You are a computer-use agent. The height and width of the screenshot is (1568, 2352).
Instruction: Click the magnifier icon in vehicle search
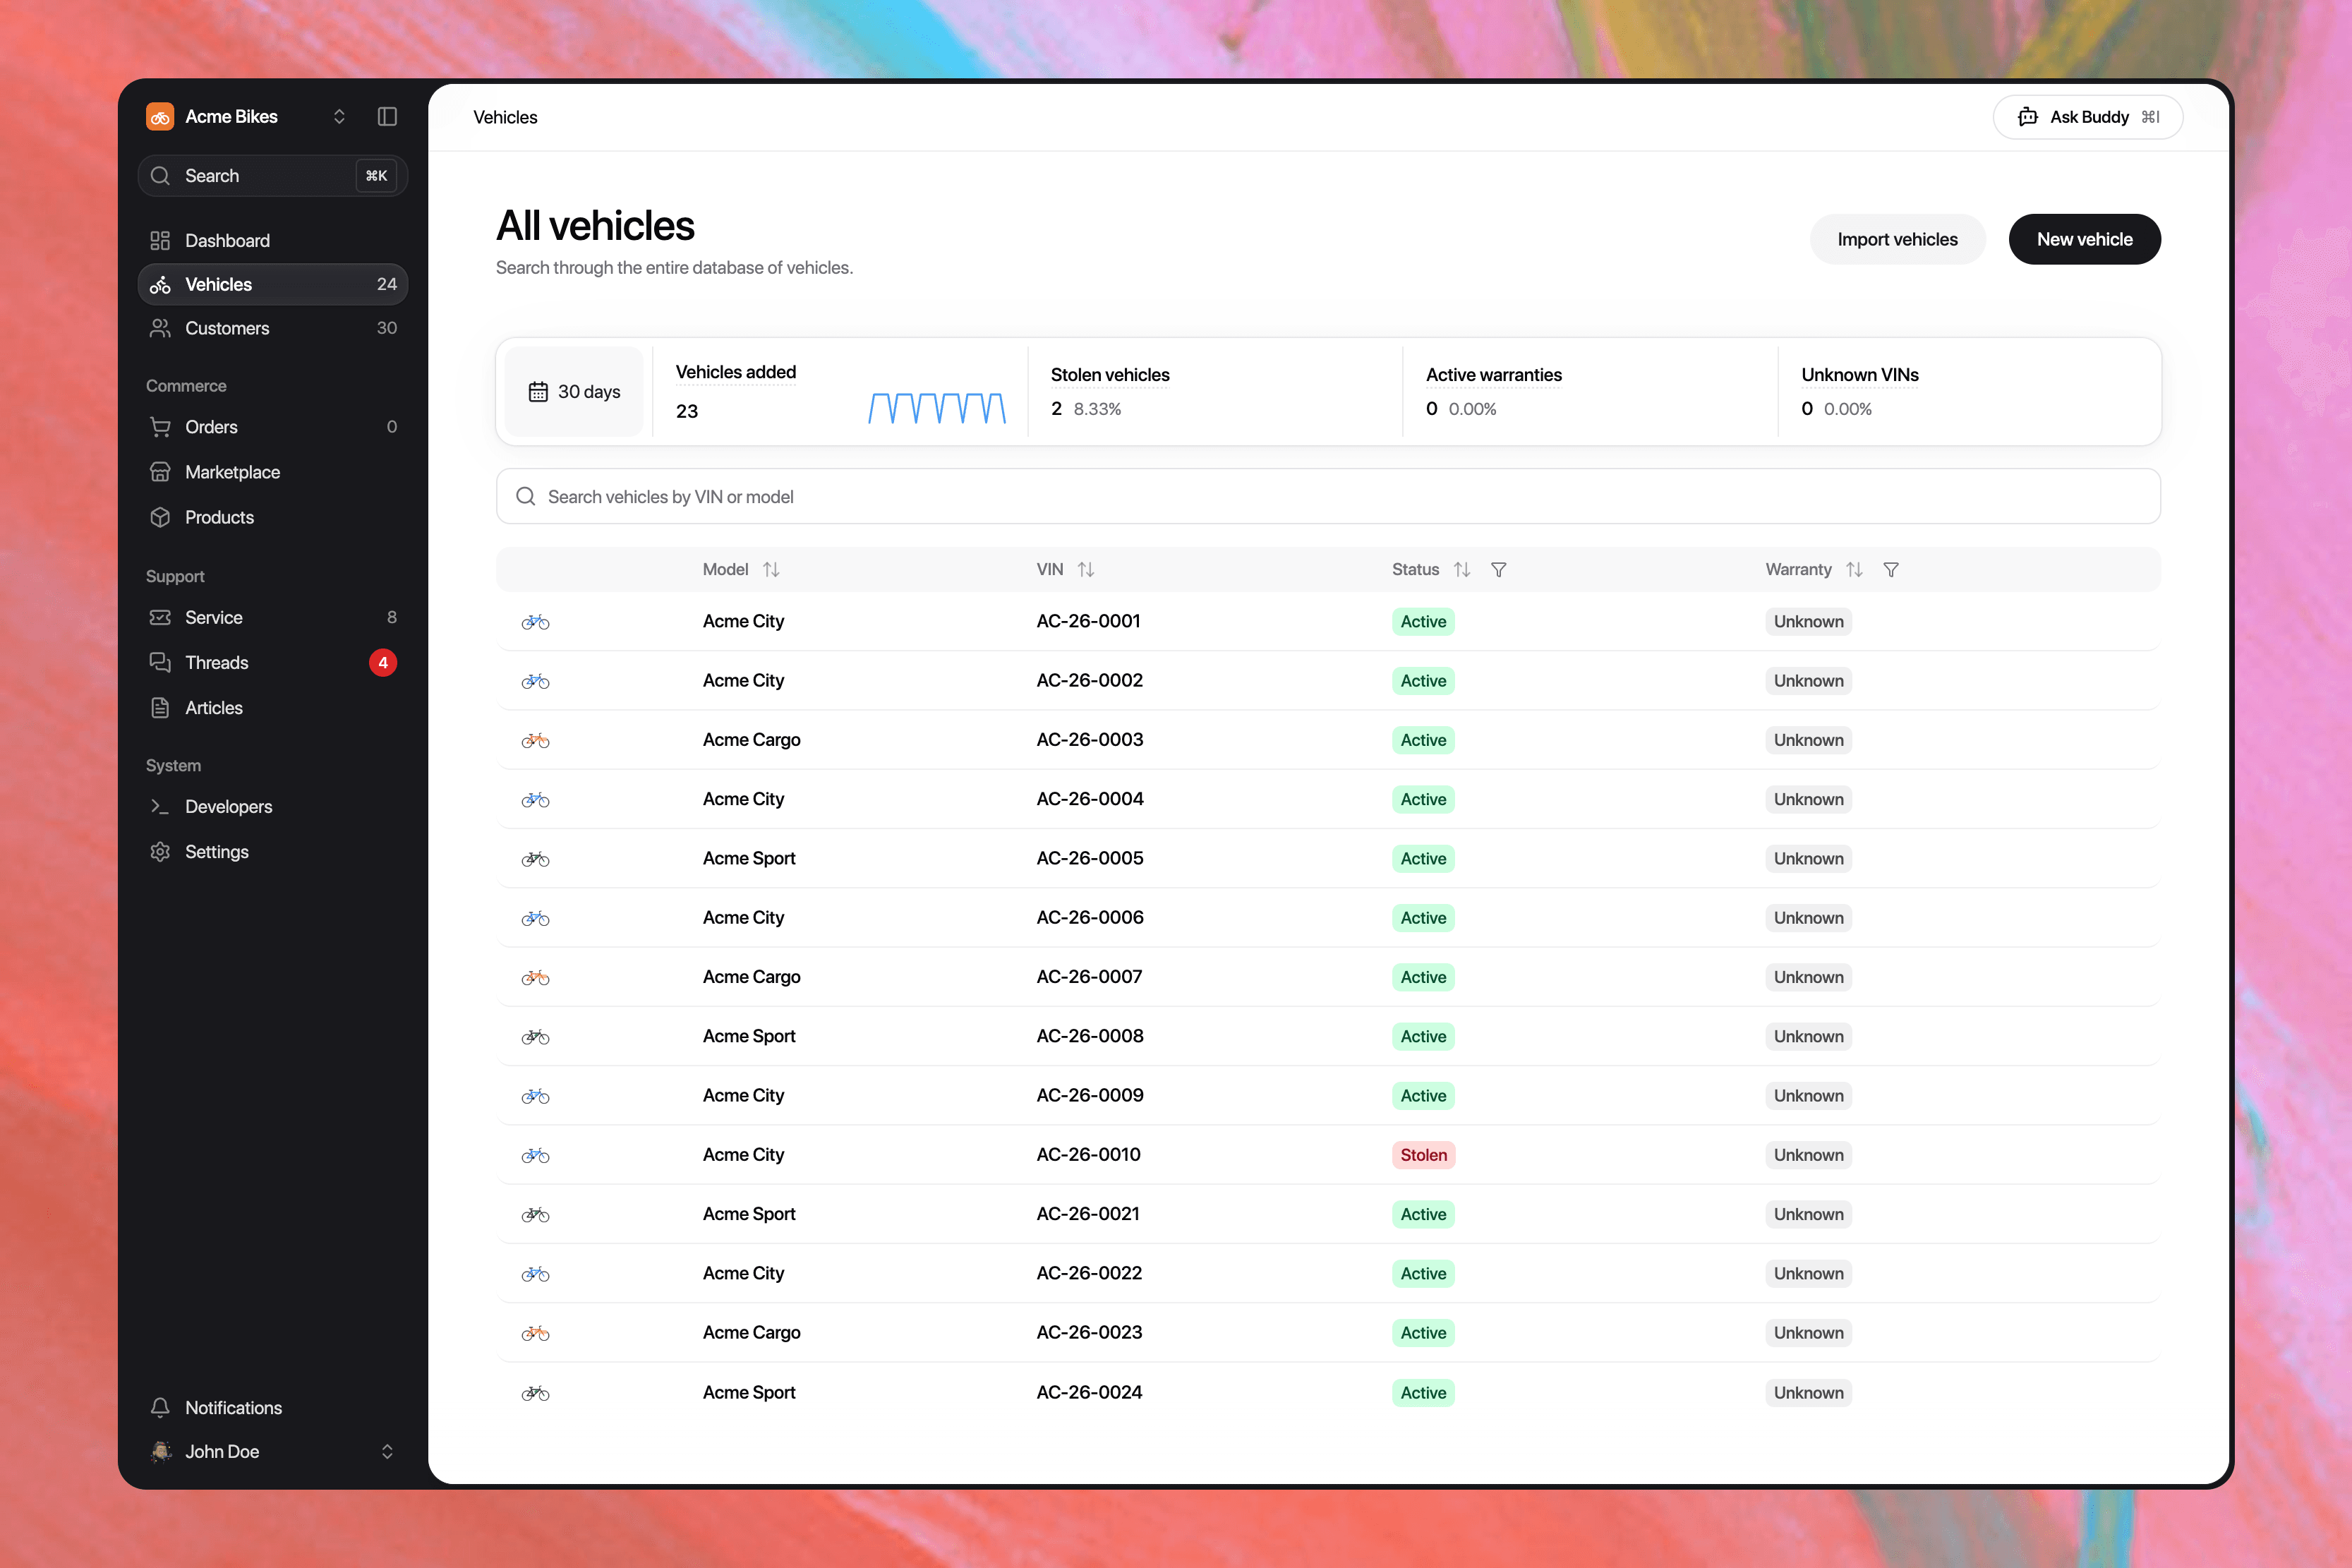525,496
